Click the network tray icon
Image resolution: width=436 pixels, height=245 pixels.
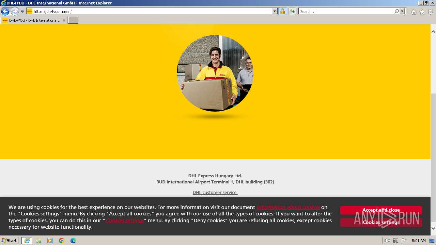coord(395,241)
